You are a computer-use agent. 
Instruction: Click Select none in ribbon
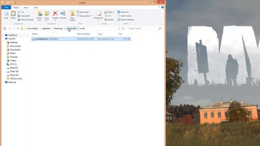(x=124, y=16)
